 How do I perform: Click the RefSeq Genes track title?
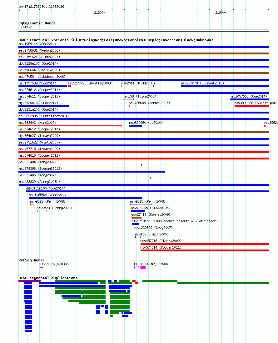tap(32, 260)
